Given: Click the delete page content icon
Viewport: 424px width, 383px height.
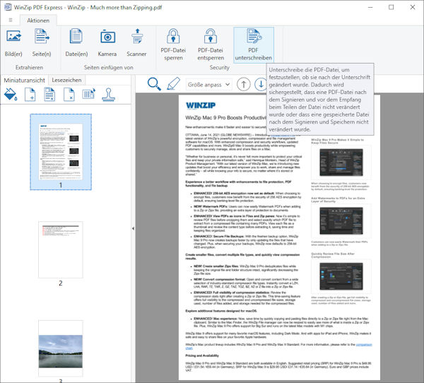Looking at the screenshot, I should pyautogui.click(x=49, y=95).
